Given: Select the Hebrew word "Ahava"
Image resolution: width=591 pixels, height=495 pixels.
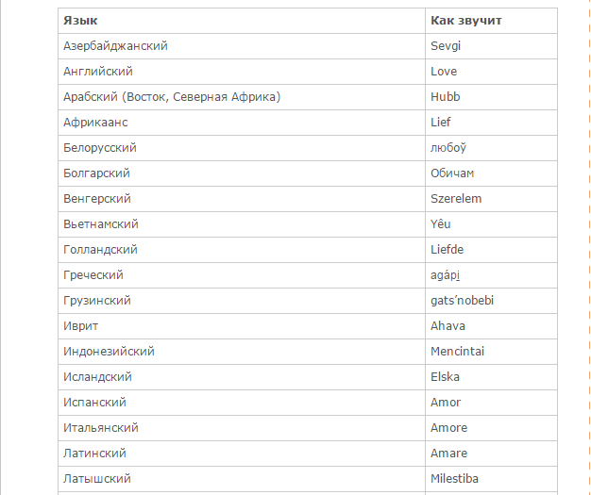Looking at the screenshot, I should 447,326.
